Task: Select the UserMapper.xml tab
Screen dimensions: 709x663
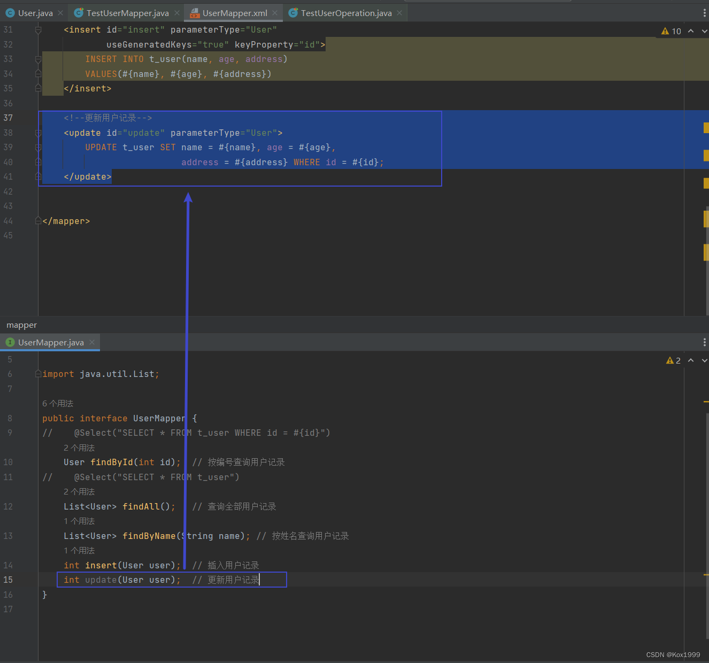Action: click(235, 13)
